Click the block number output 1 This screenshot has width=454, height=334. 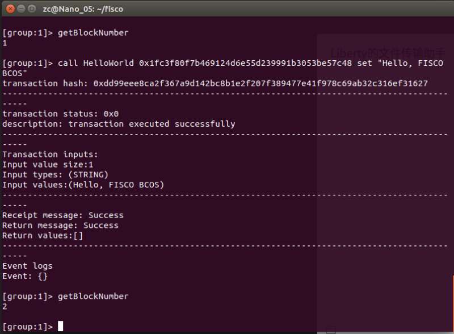pos(5,43)
